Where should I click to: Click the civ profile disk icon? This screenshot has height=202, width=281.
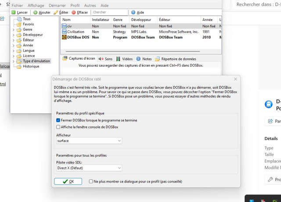point(64,26)
